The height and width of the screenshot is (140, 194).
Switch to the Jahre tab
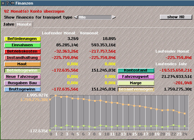(x=9, y=24)
